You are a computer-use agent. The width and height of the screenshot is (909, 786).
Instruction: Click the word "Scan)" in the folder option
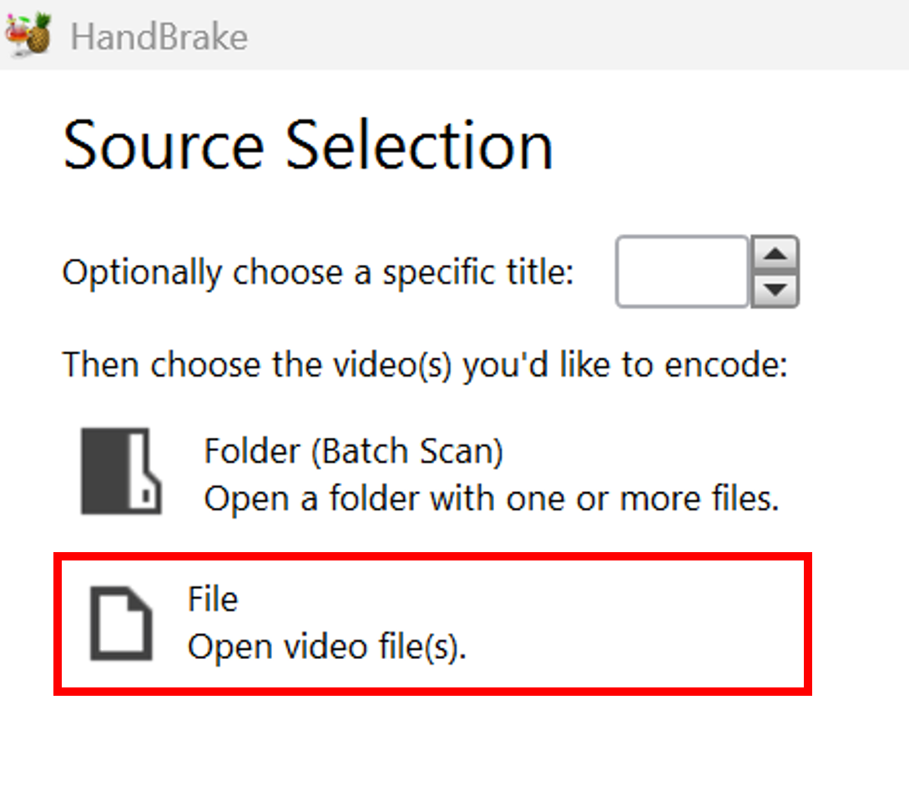[462, 451]
